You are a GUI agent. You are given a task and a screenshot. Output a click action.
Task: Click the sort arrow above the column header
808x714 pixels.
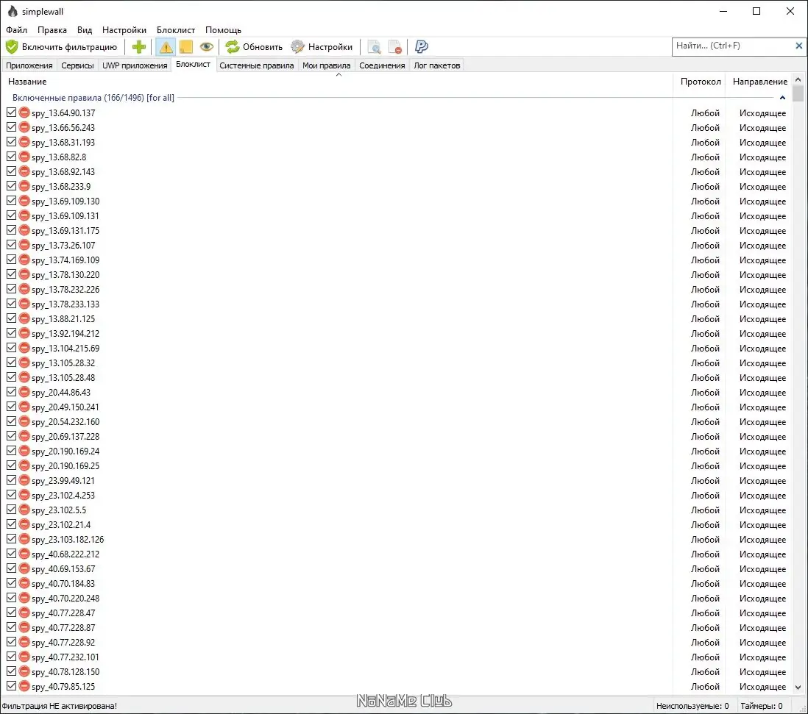[x=339, y=75]
